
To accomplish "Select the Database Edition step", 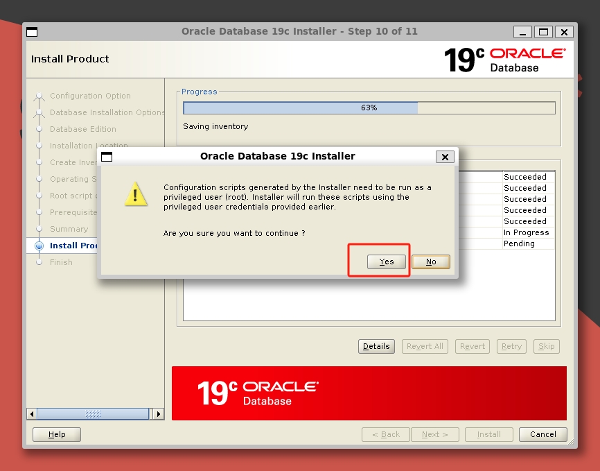I will tap(83, 129).
